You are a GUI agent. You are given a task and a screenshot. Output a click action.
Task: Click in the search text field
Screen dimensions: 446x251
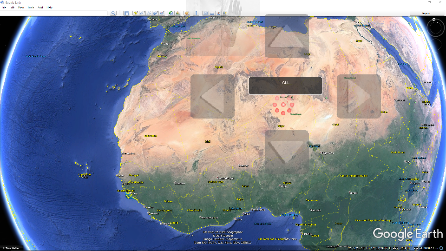pyautogui.click(x=55, y=13)
